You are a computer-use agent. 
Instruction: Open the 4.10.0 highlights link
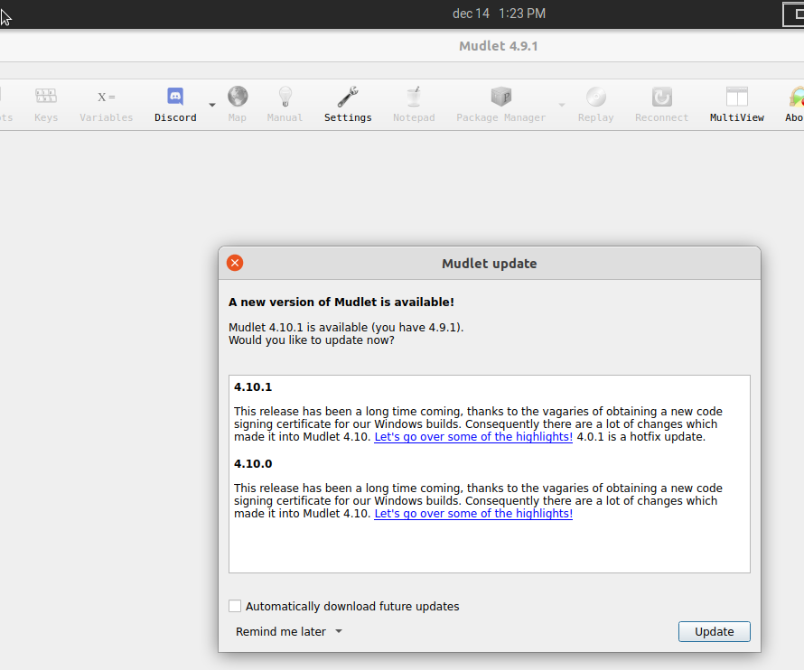pos(472,513)
